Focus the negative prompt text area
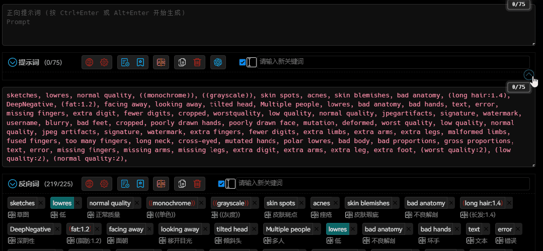The height and width of the screenshot is (251, 543). coord(269,127)
